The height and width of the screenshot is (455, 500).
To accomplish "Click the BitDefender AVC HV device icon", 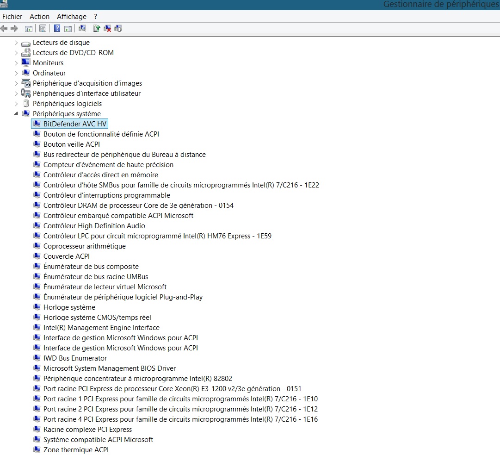I will coord(37,124).
